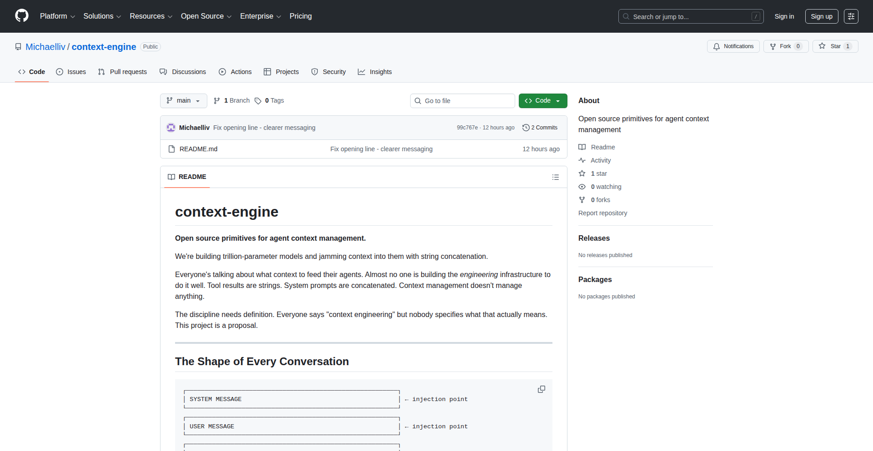The image size is (873, 451).
Task: Open the Michaelliv owner profile link
Action: [45, 47]
